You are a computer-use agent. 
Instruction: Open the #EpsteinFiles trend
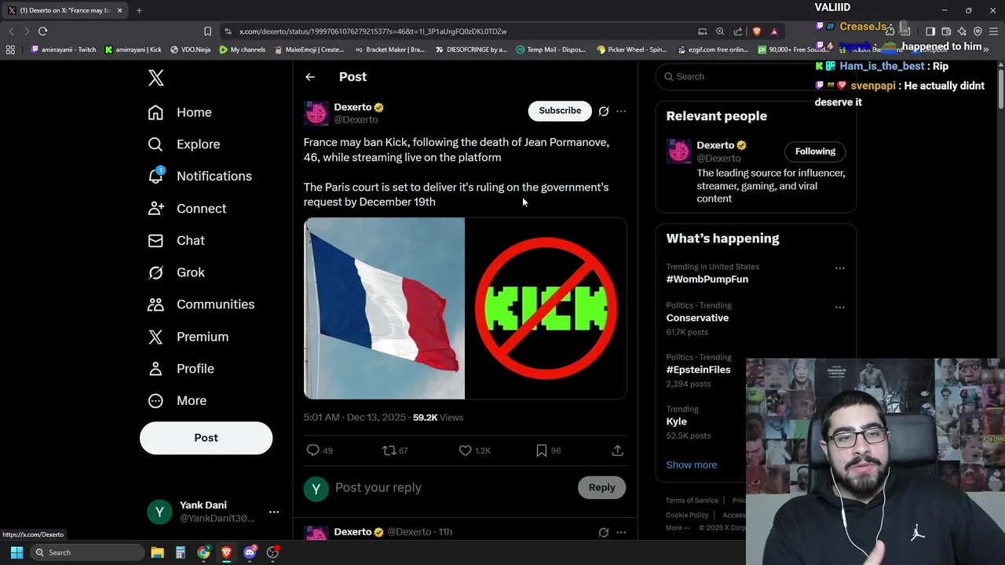[698, 370]
